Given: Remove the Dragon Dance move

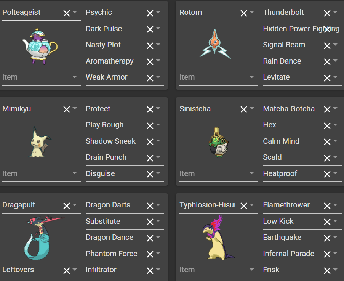Looking at the screenshot, I should (x=150, y=238).
